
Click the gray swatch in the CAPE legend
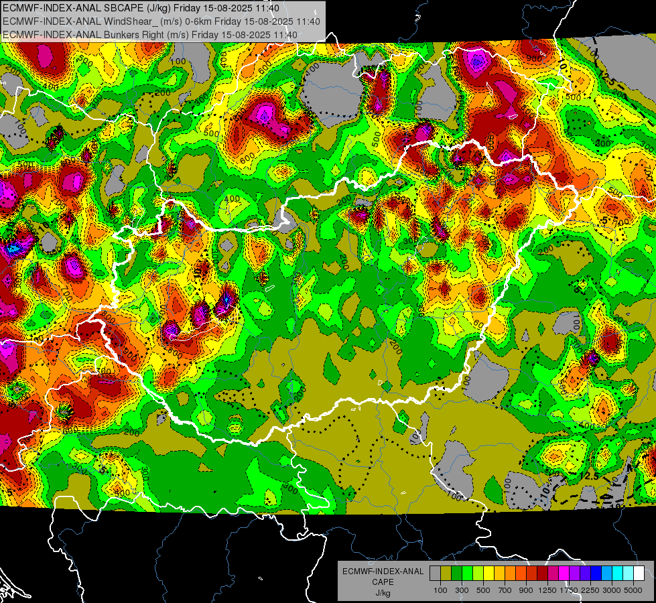[435, 574]
